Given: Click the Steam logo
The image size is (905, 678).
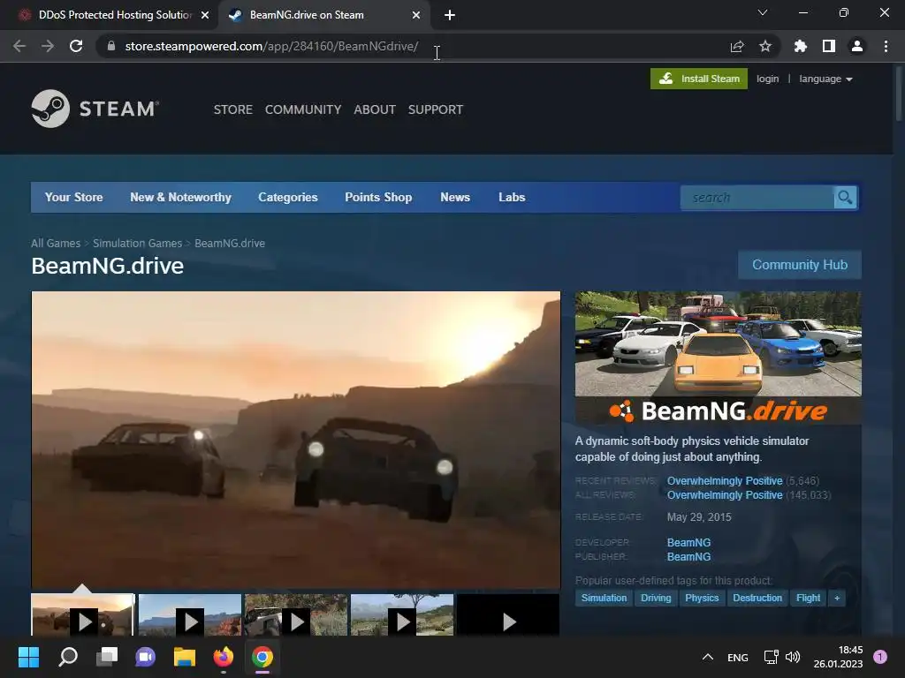Looking at the screenshot, I should click(95, 109).
